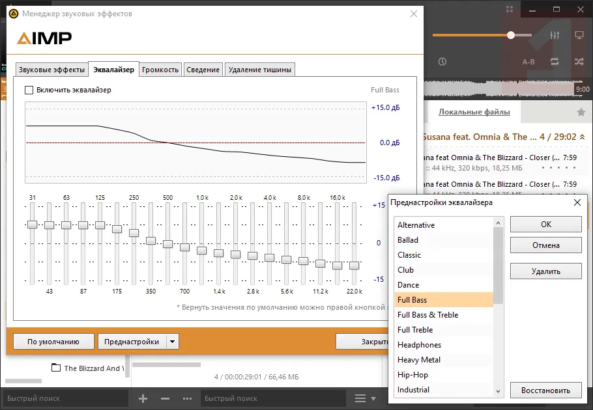Click the Удалить button
This screenshot has width=593, height=410.
tap(545, 271)
